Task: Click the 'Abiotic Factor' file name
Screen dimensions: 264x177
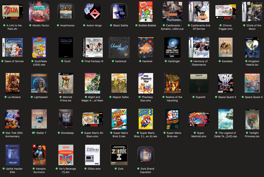Action: coord(41,26)
